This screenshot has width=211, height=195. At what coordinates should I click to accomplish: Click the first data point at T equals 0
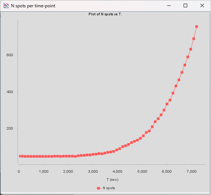click(19, 156)
